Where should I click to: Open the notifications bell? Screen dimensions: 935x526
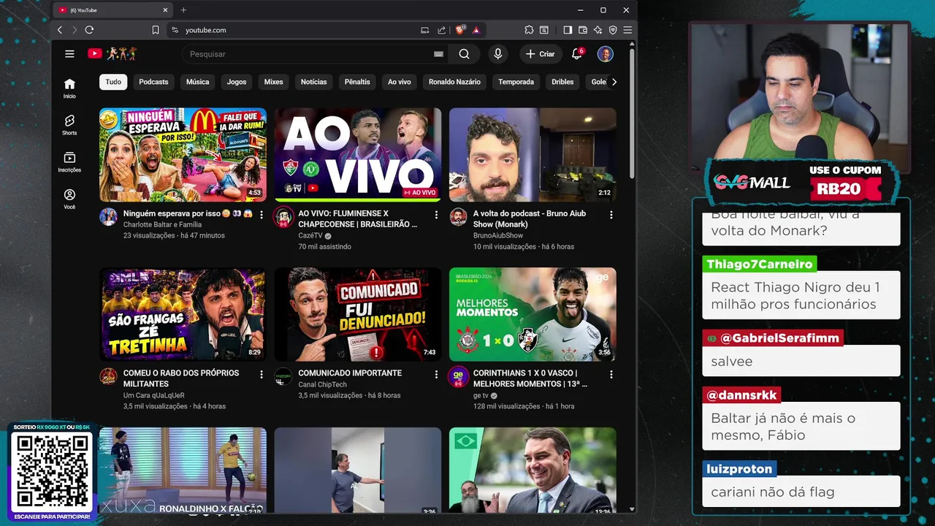tap(576, 54)
